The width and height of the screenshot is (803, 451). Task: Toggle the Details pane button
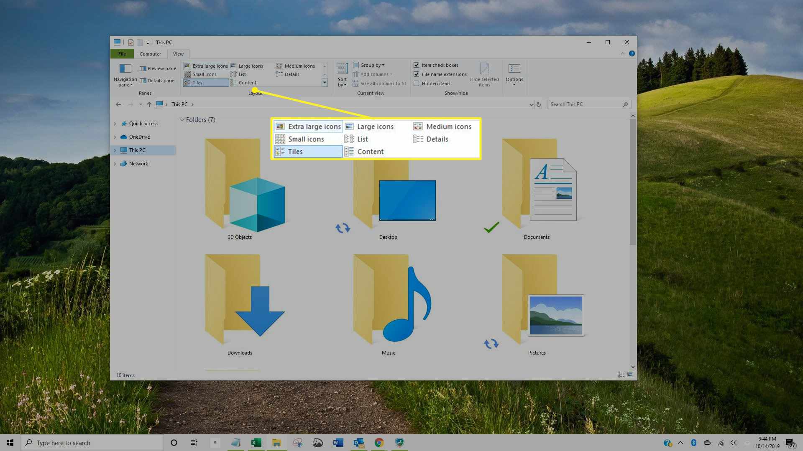(x=157, y=81)
